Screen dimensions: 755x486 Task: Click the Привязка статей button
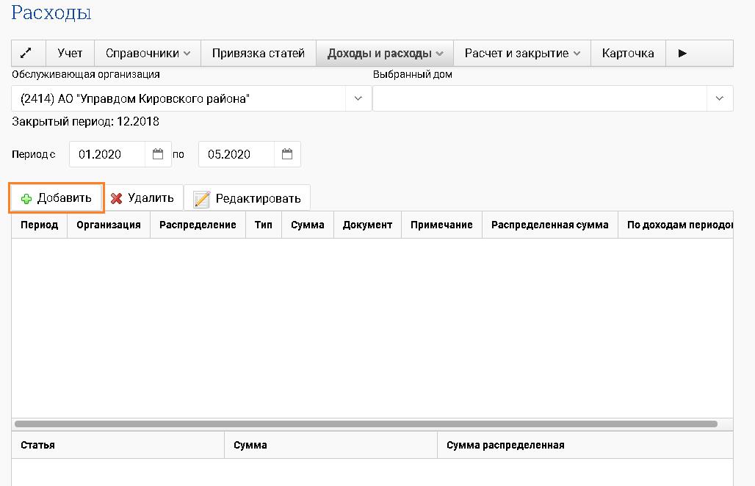(x=258, y=52)
